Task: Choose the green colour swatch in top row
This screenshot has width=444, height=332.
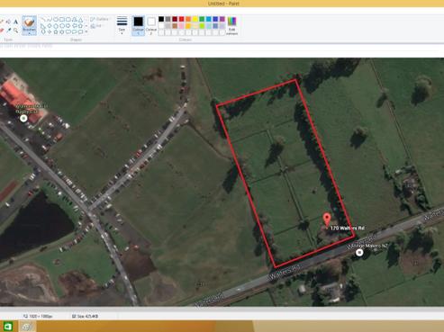Action: (202, 19)
